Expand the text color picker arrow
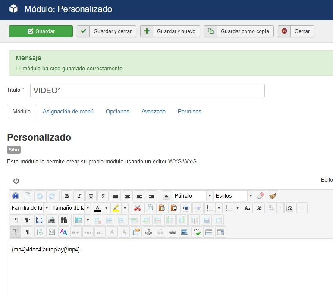This screenshot has width=333, height=295. point(106,208)
